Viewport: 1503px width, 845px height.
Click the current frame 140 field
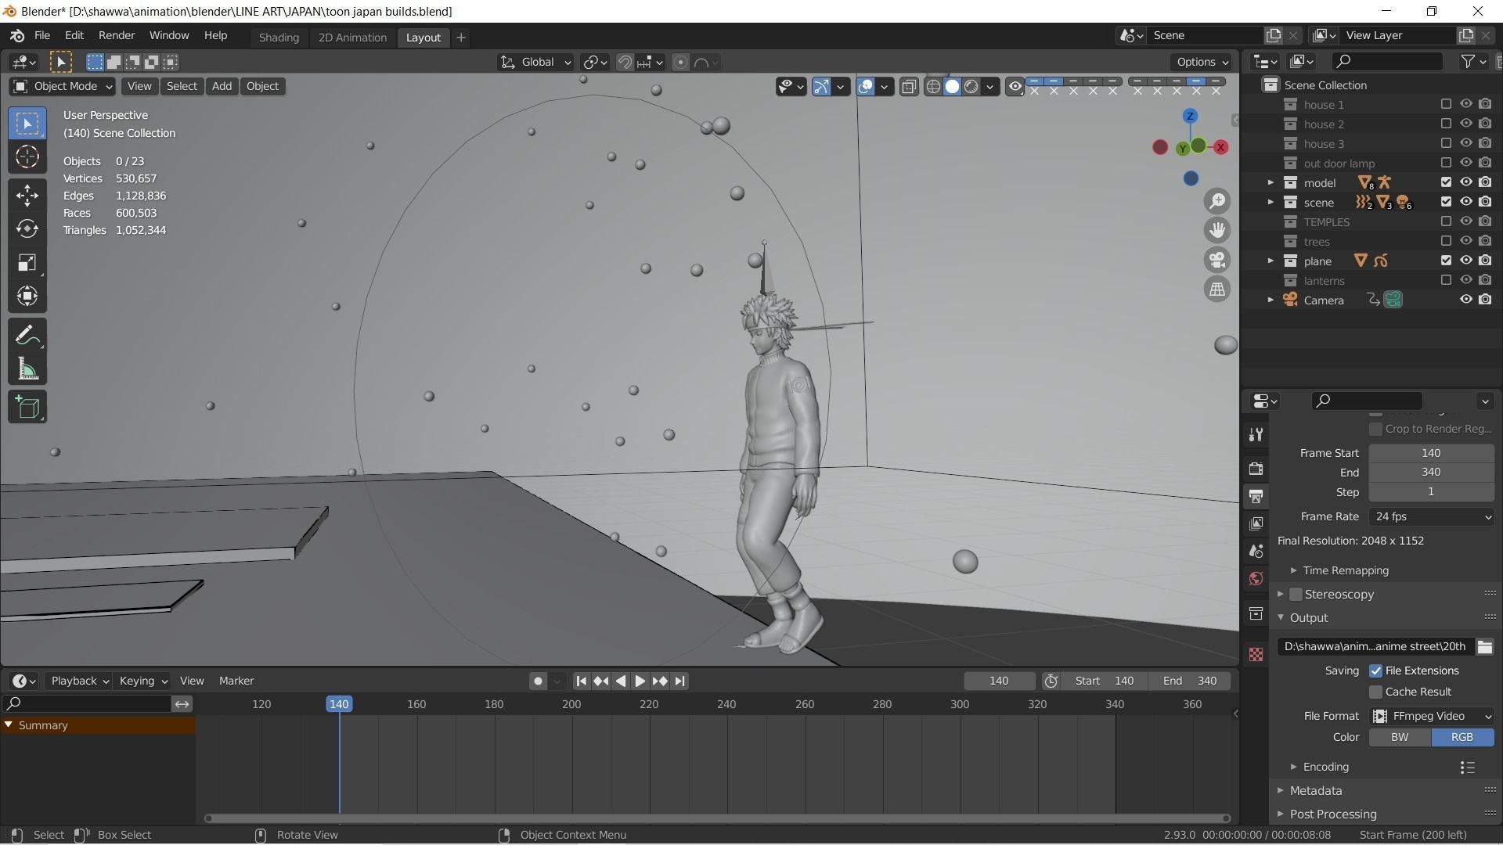point(999,681)
